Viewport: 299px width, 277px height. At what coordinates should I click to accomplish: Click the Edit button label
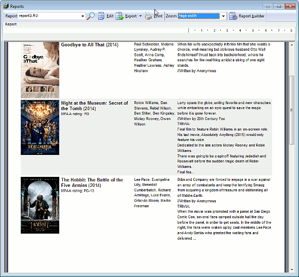point(110,16)
